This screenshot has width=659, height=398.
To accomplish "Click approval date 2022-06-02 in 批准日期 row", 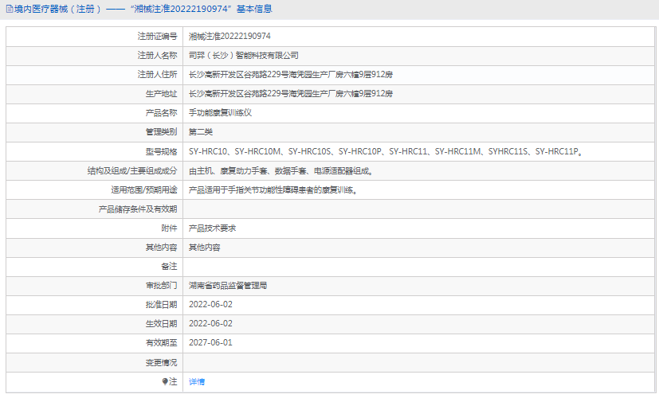I will [x=210, y=304].
